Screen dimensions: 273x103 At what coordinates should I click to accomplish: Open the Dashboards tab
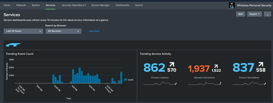click(122, 5)
